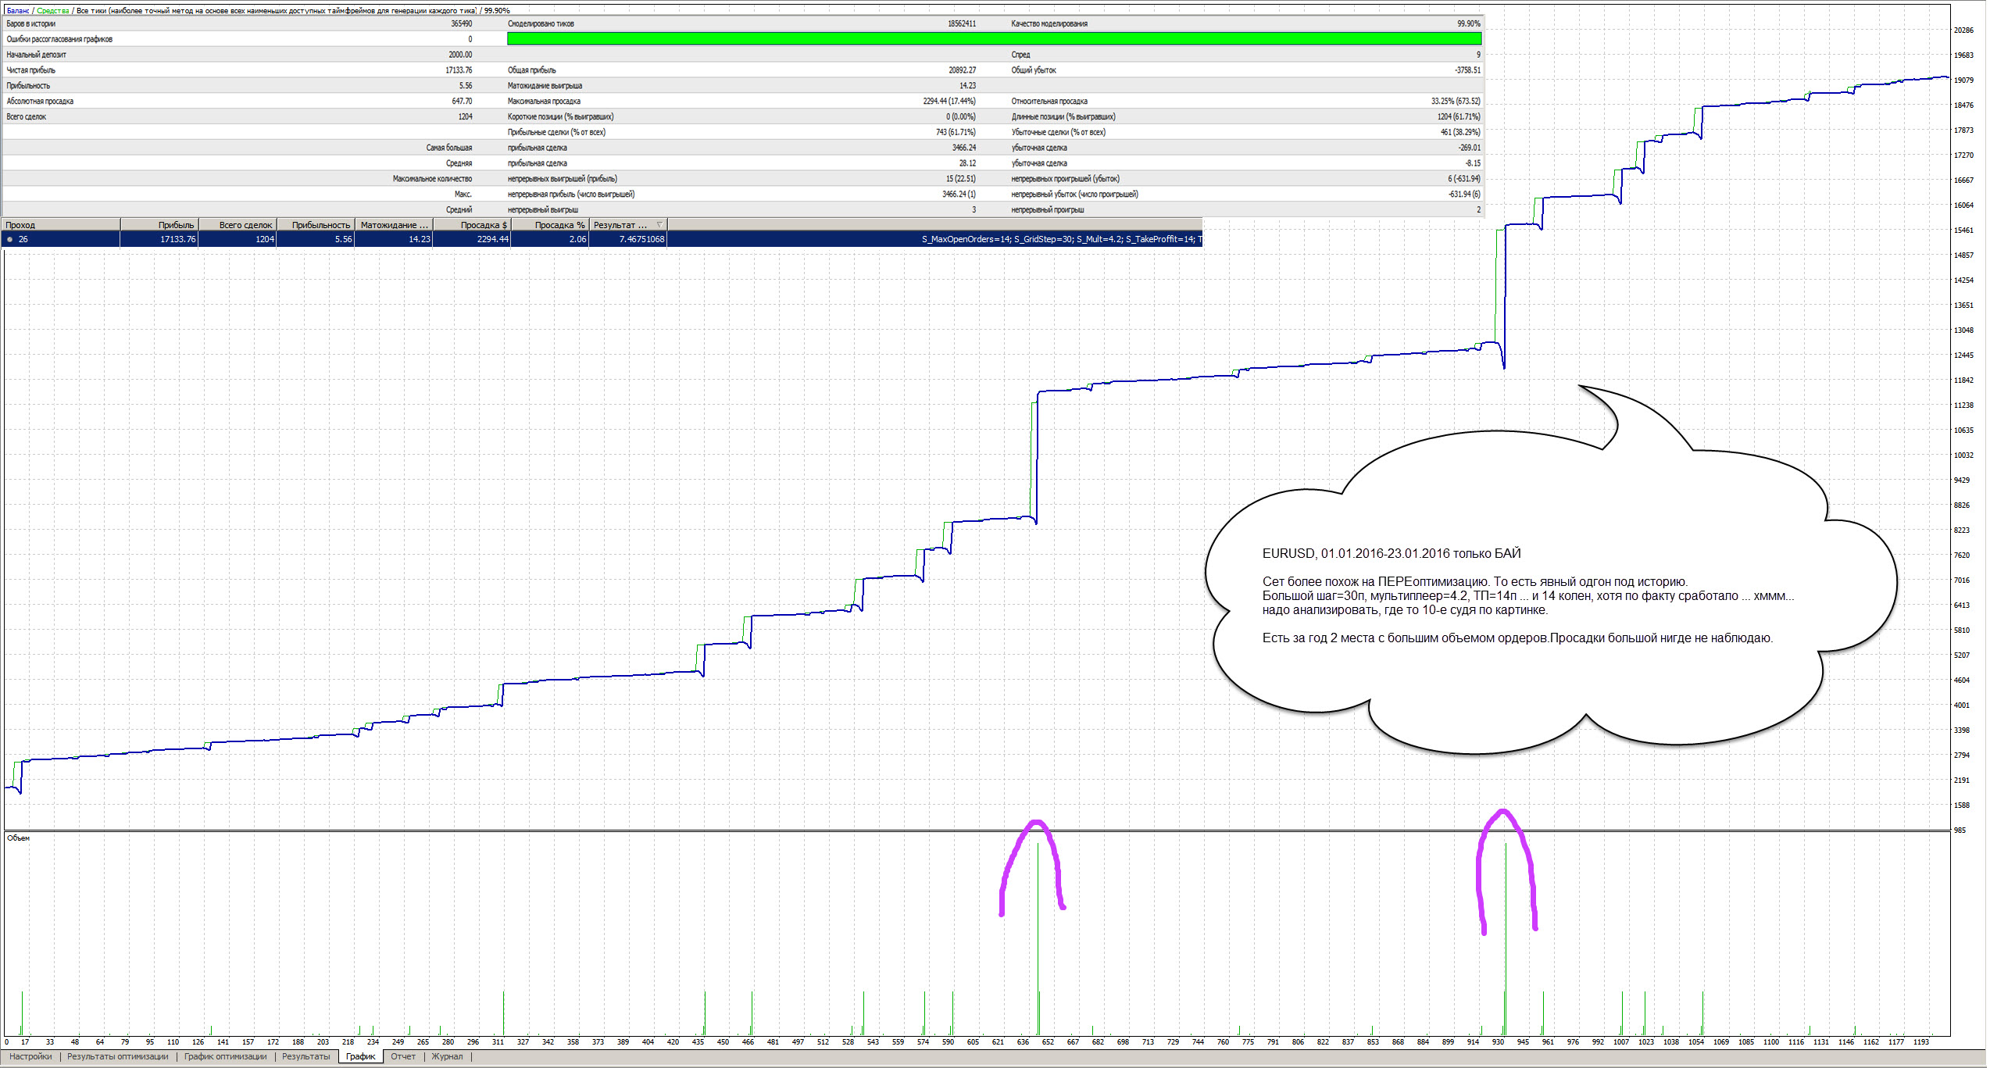Click the tallest green volume bar near 652
Image resolution: width=1990 pixels, height=1068 pixels.
[x=1038, y=938]
